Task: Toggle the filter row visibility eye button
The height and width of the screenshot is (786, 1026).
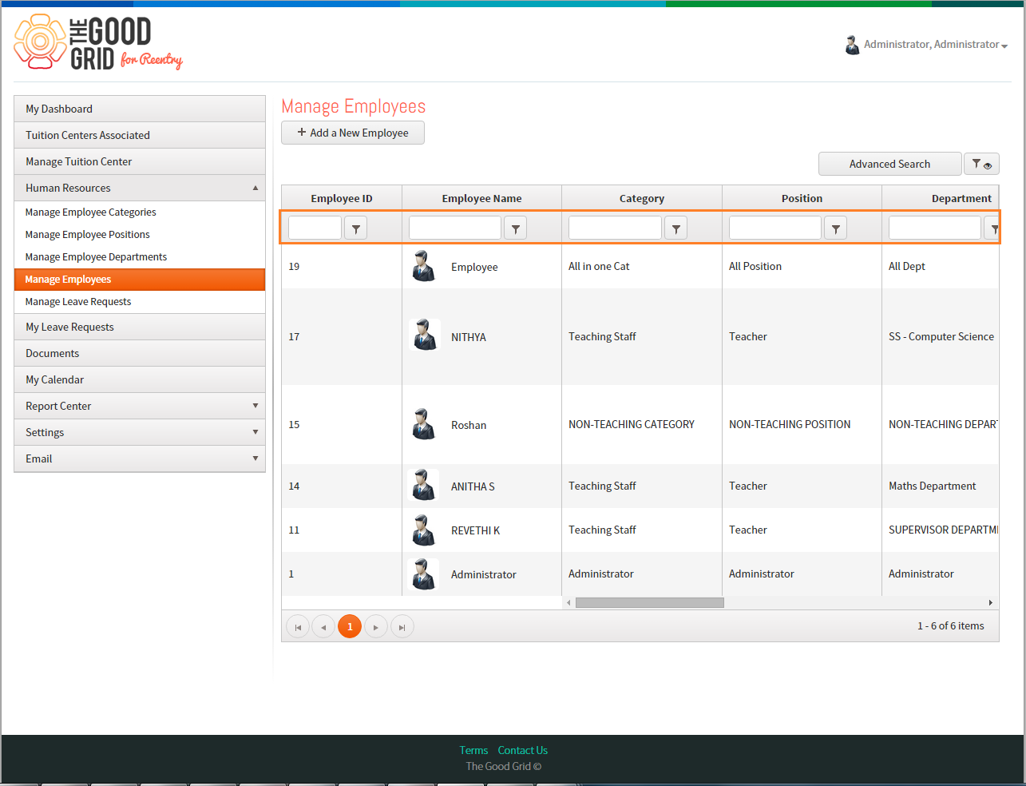Action: click(x=981, y=164)
